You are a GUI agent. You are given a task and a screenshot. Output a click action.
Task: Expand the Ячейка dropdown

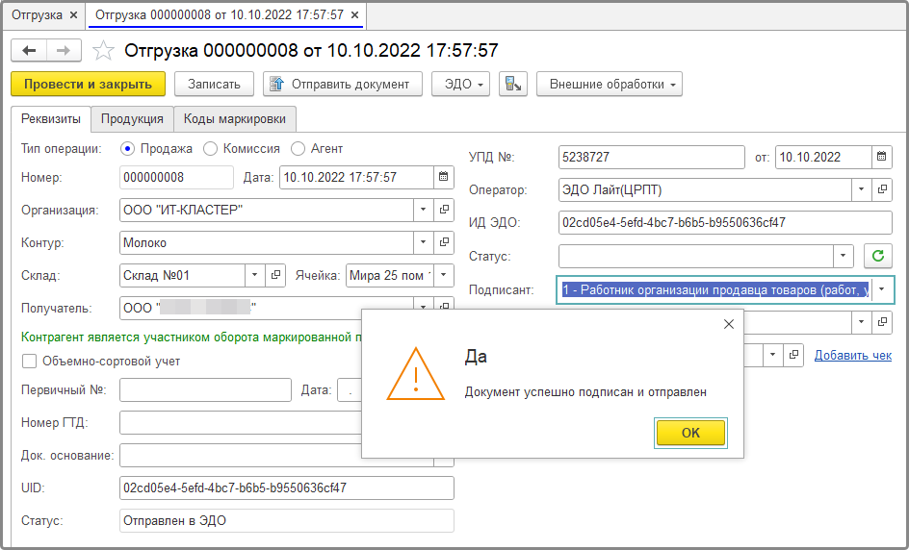(x=444, y=275)
